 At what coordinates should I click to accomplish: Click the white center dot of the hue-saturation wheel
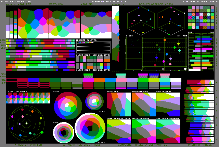[x=27, y=123]
